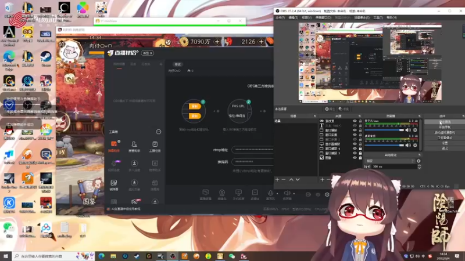Adjust 桌面音频 volume slider

coord(384,146)
